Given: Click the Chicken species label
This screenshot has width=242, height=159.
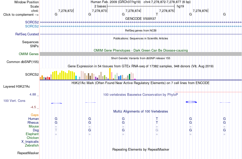Looking at the screenshot, I should pos(33,138).
